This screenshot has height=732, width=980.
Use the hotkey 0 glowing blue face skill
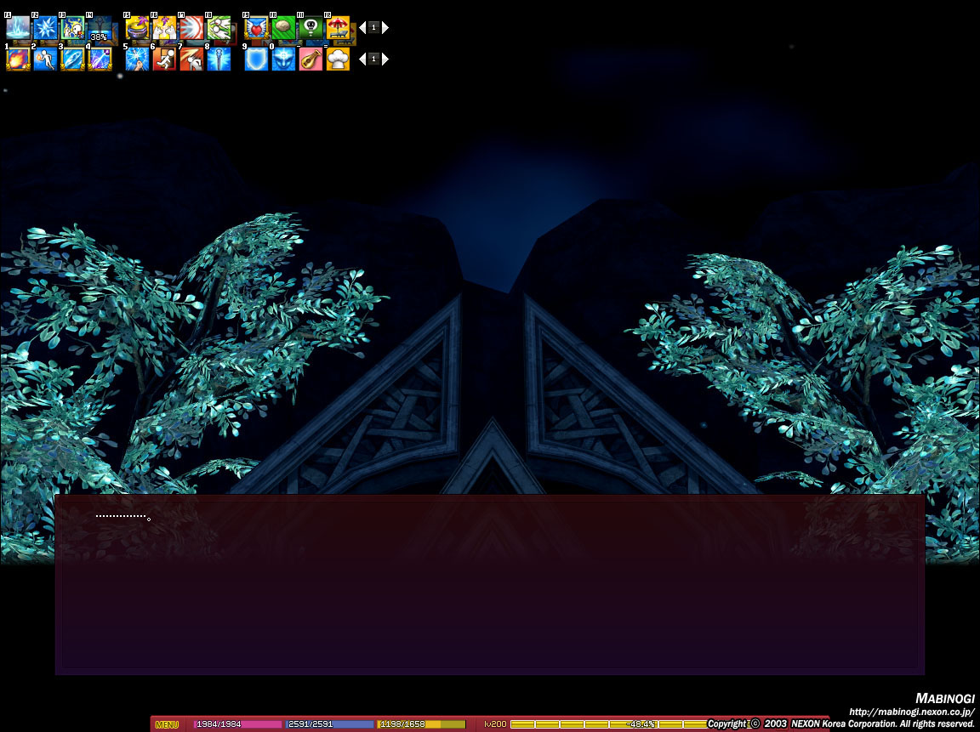283,60
